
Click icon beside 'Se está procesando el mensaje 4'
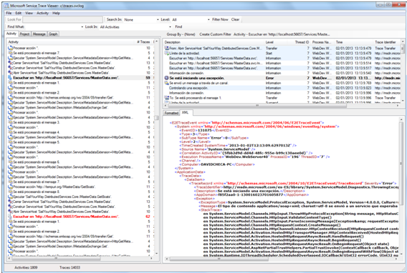click(x=10, y=132)
